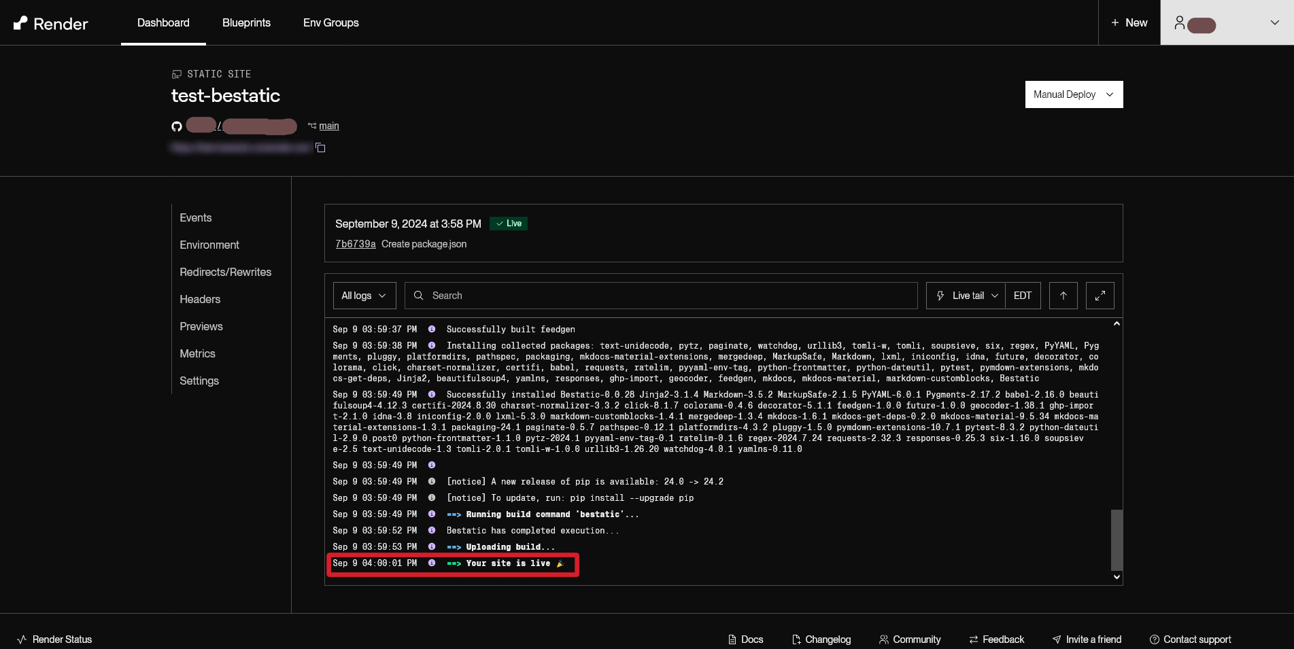This screenshot has width=1294, height=649.
Task: Click the GitHub repository icon
Action: (177, 126)
